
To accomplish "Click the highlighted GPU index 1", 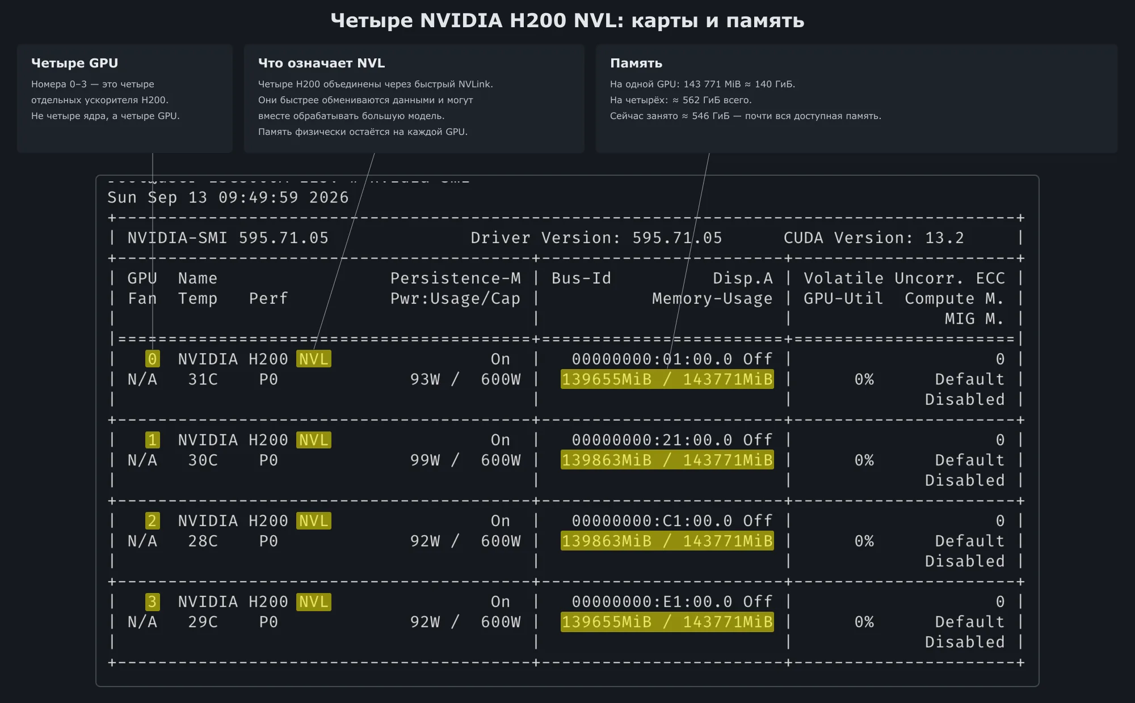I will (x=152, y=440).
